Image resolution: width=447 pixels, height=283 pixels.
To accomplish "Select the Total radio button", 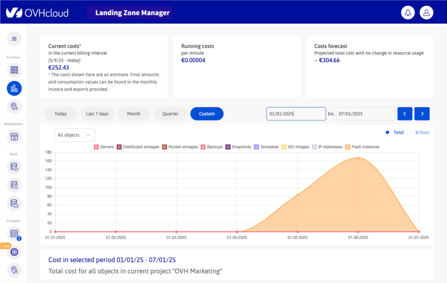I will pyautogui.click(x=387, y=132).
